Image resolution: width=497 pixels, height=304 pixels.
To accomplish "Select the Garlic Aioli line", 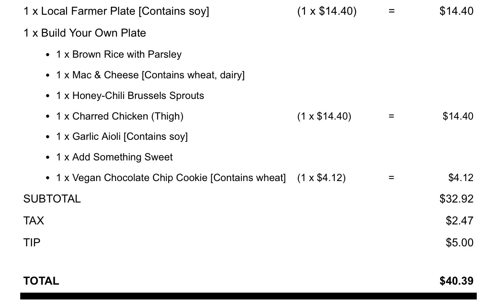I will tap(122, 137).
